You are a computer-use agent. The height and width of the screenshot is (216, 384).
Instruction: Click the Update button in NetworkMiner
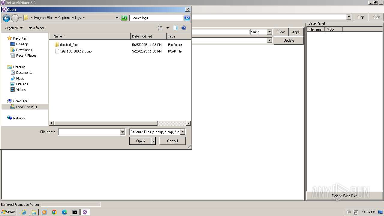tap(289, 40)
